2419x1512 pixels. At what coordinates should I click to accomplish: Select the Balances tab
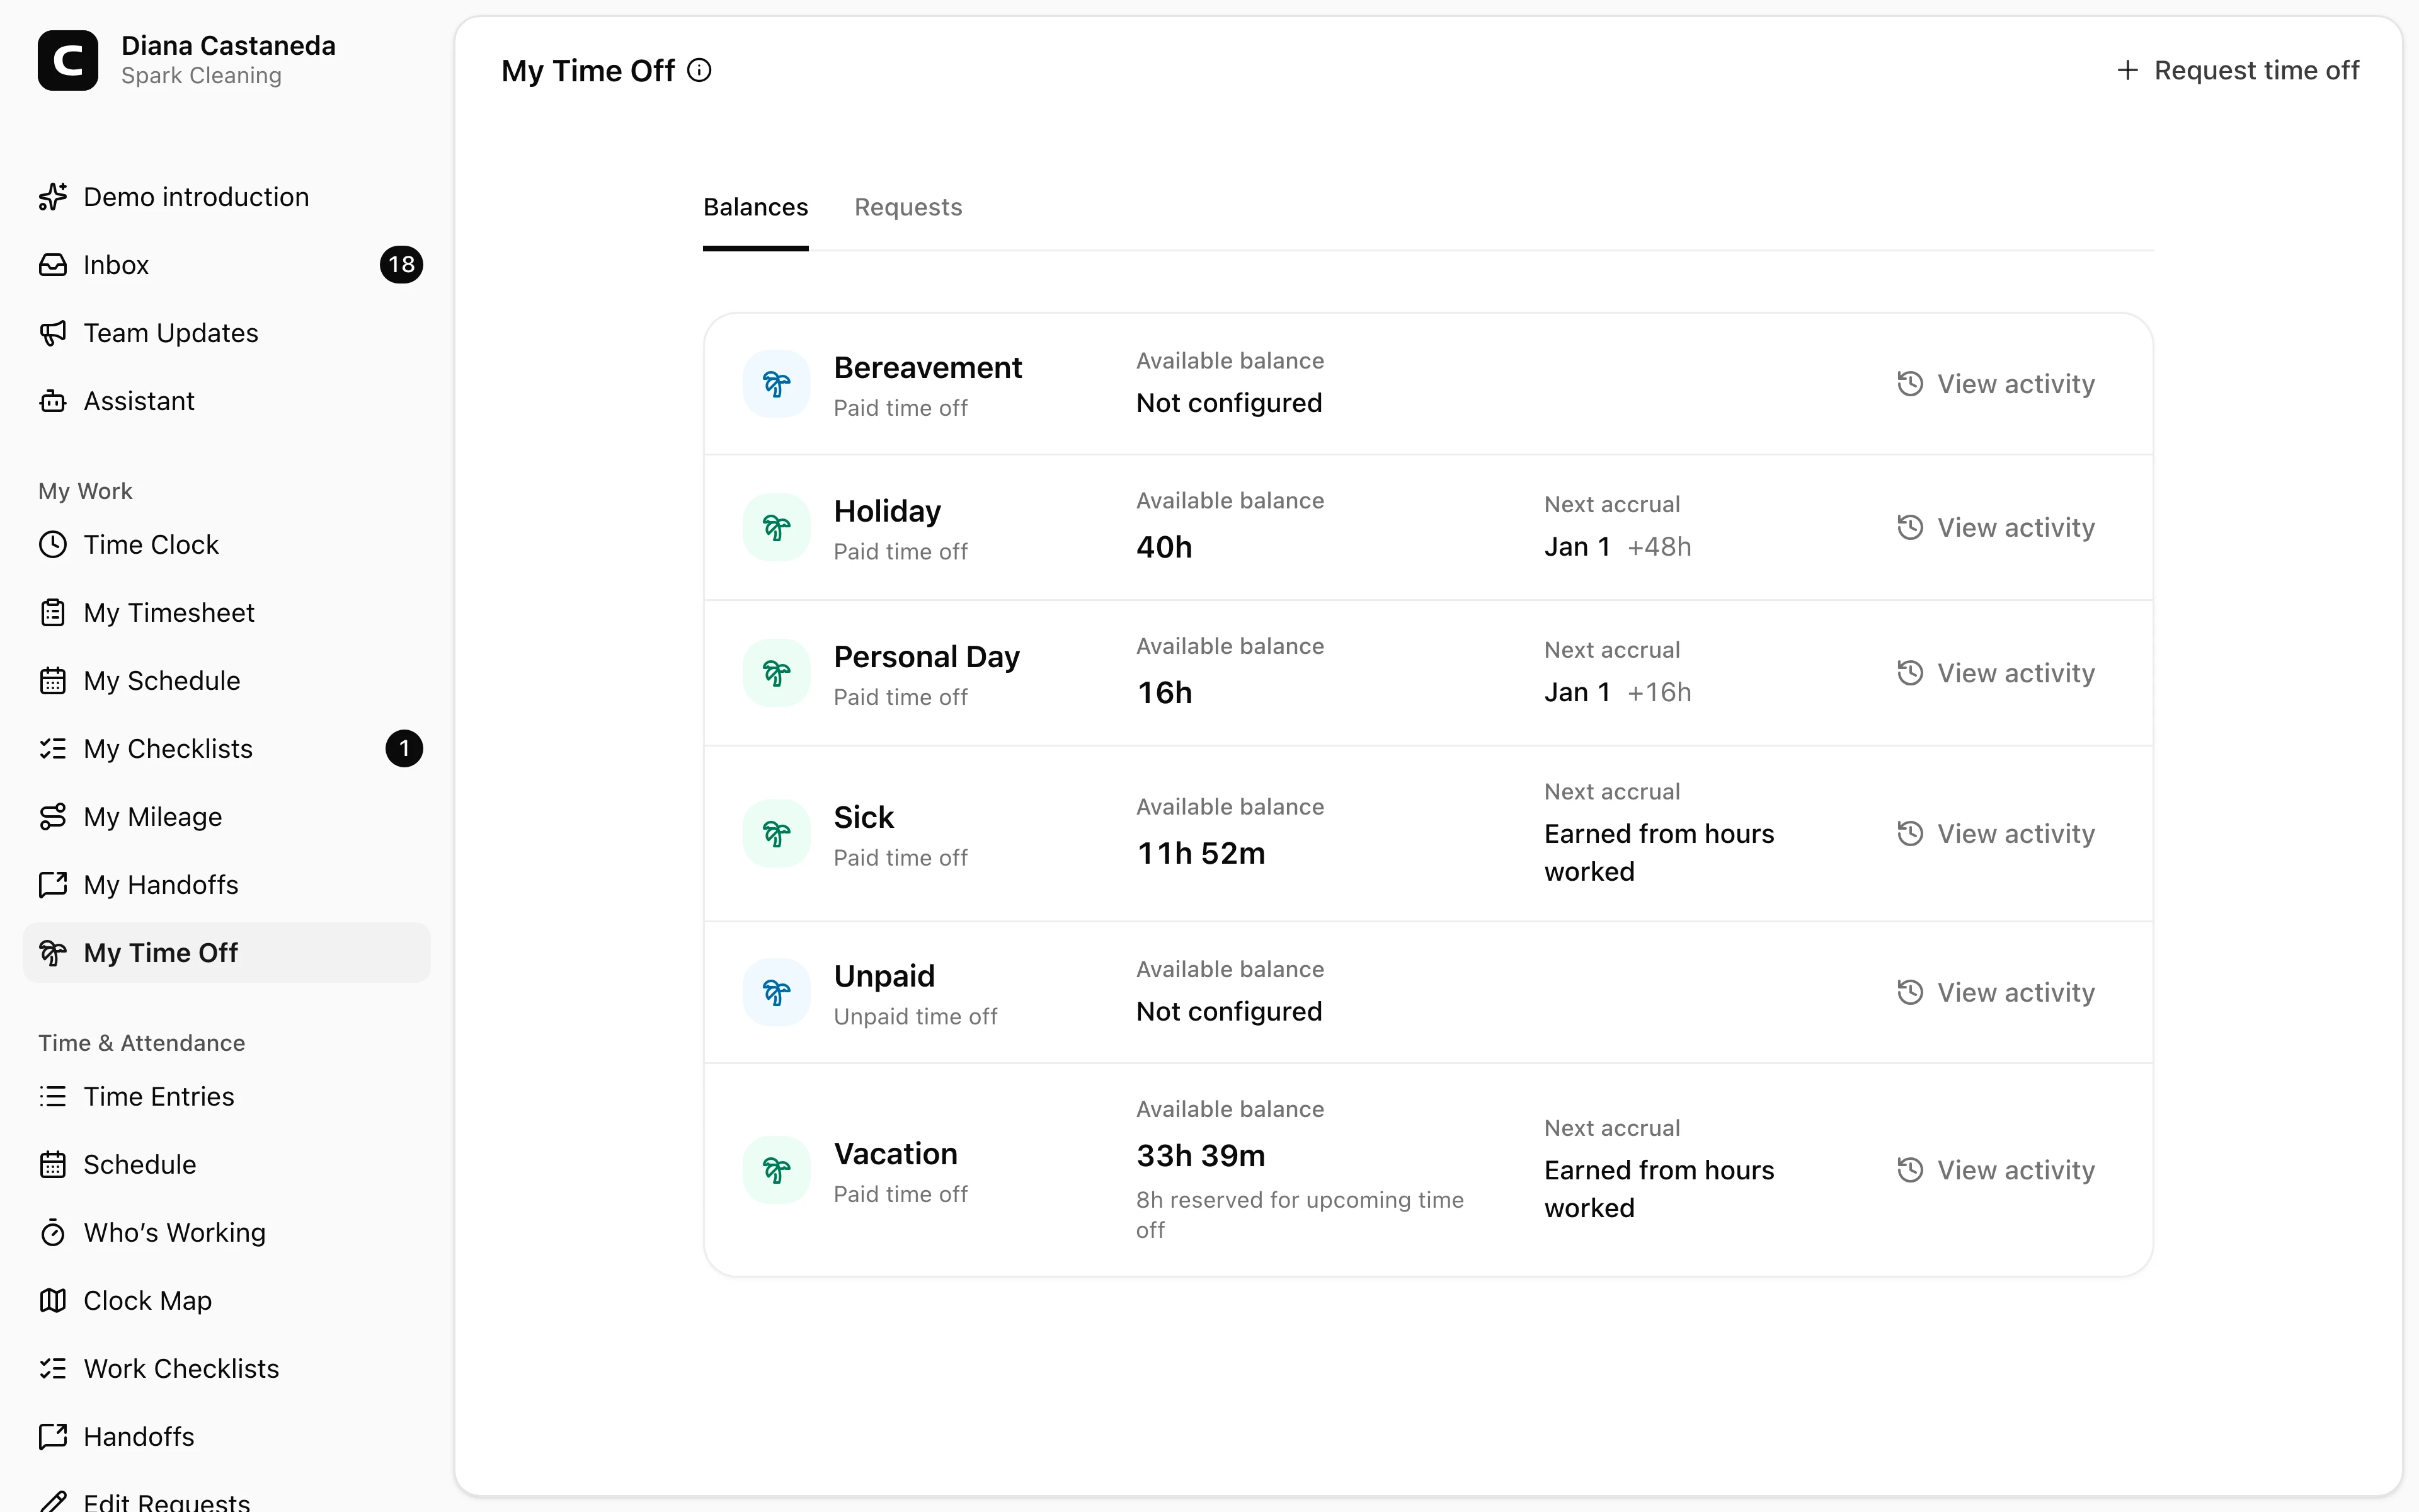pos(756,207)
